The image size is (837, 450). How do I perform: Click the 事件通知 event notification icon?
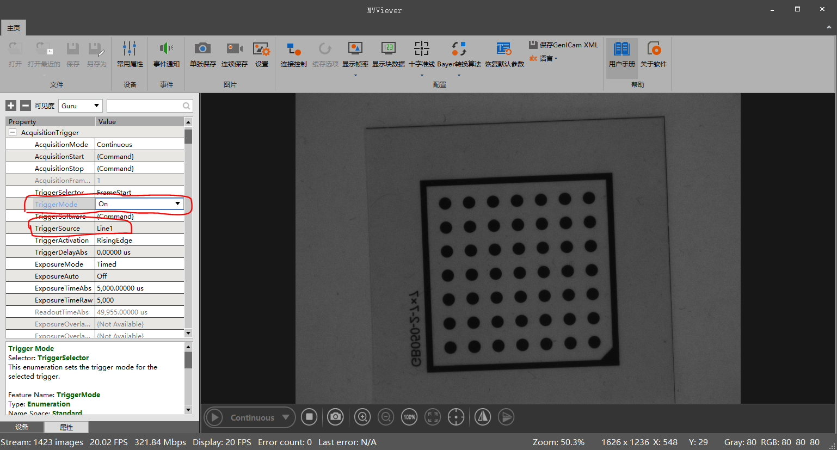point(166,54)
